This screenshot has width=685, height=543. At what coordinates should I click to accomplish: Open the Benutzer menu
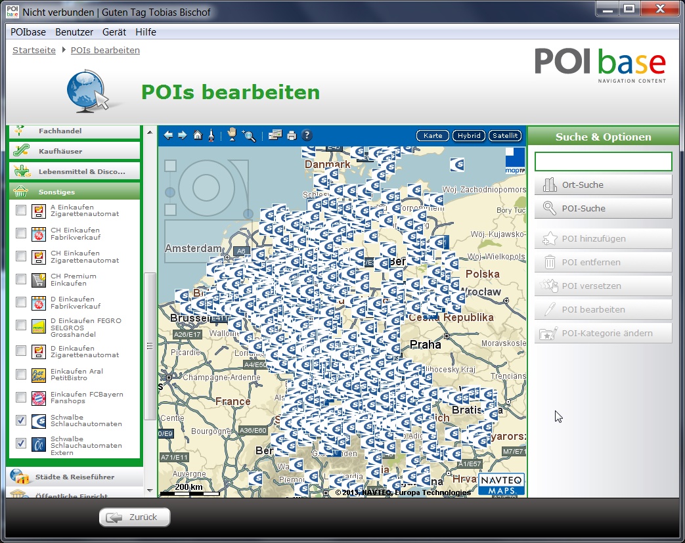pyautogui.click(x=76, y=32)
